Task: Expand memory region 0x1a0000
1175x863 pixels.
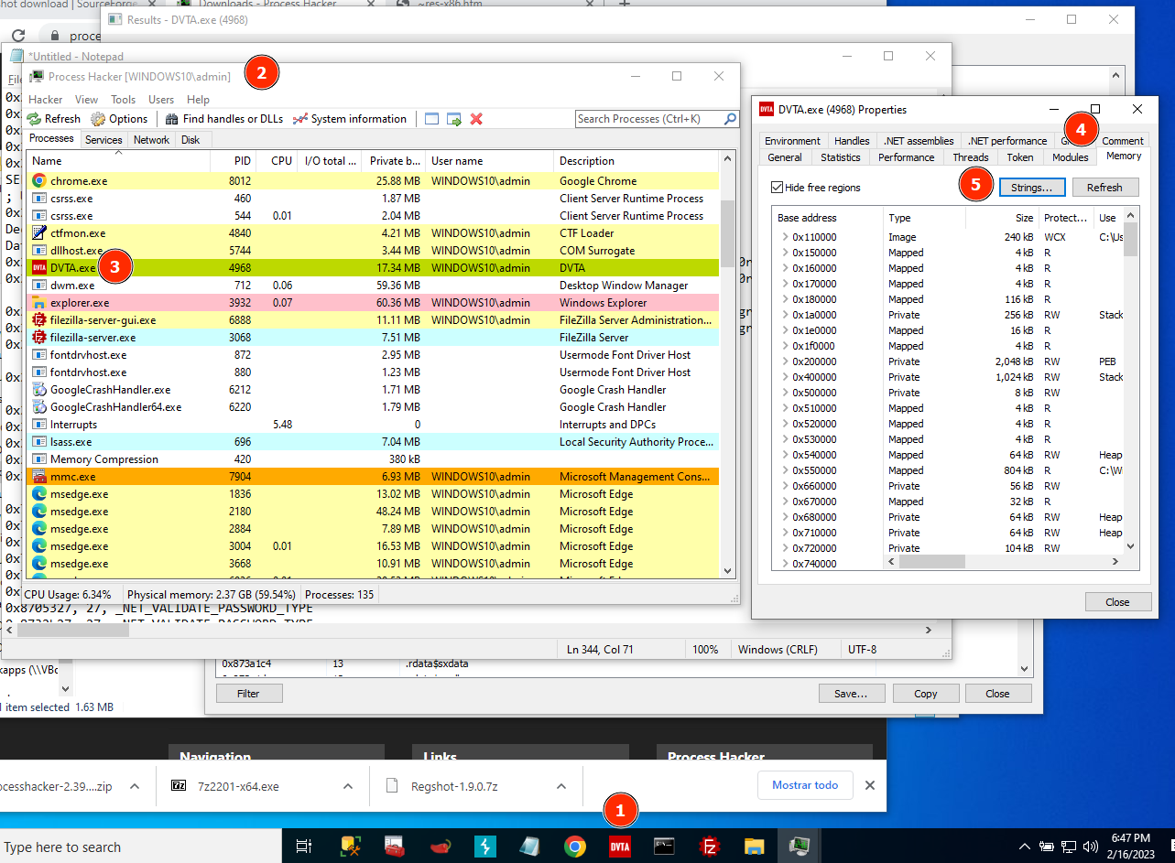Action: [785, 315]
